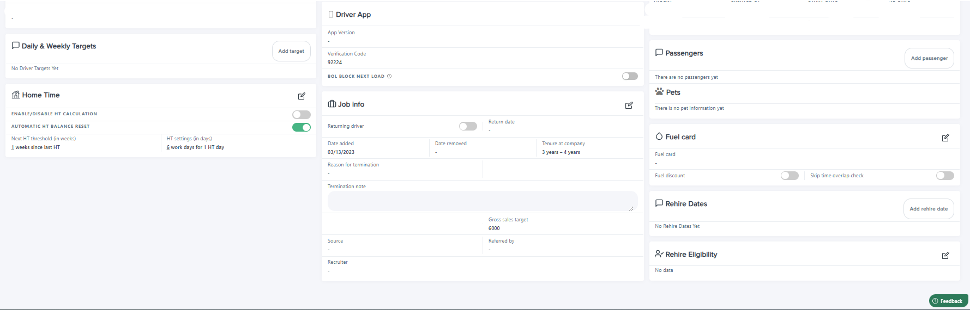The image size is (970, 310).
Task: Click the App Version label
Action: (341, 33)
